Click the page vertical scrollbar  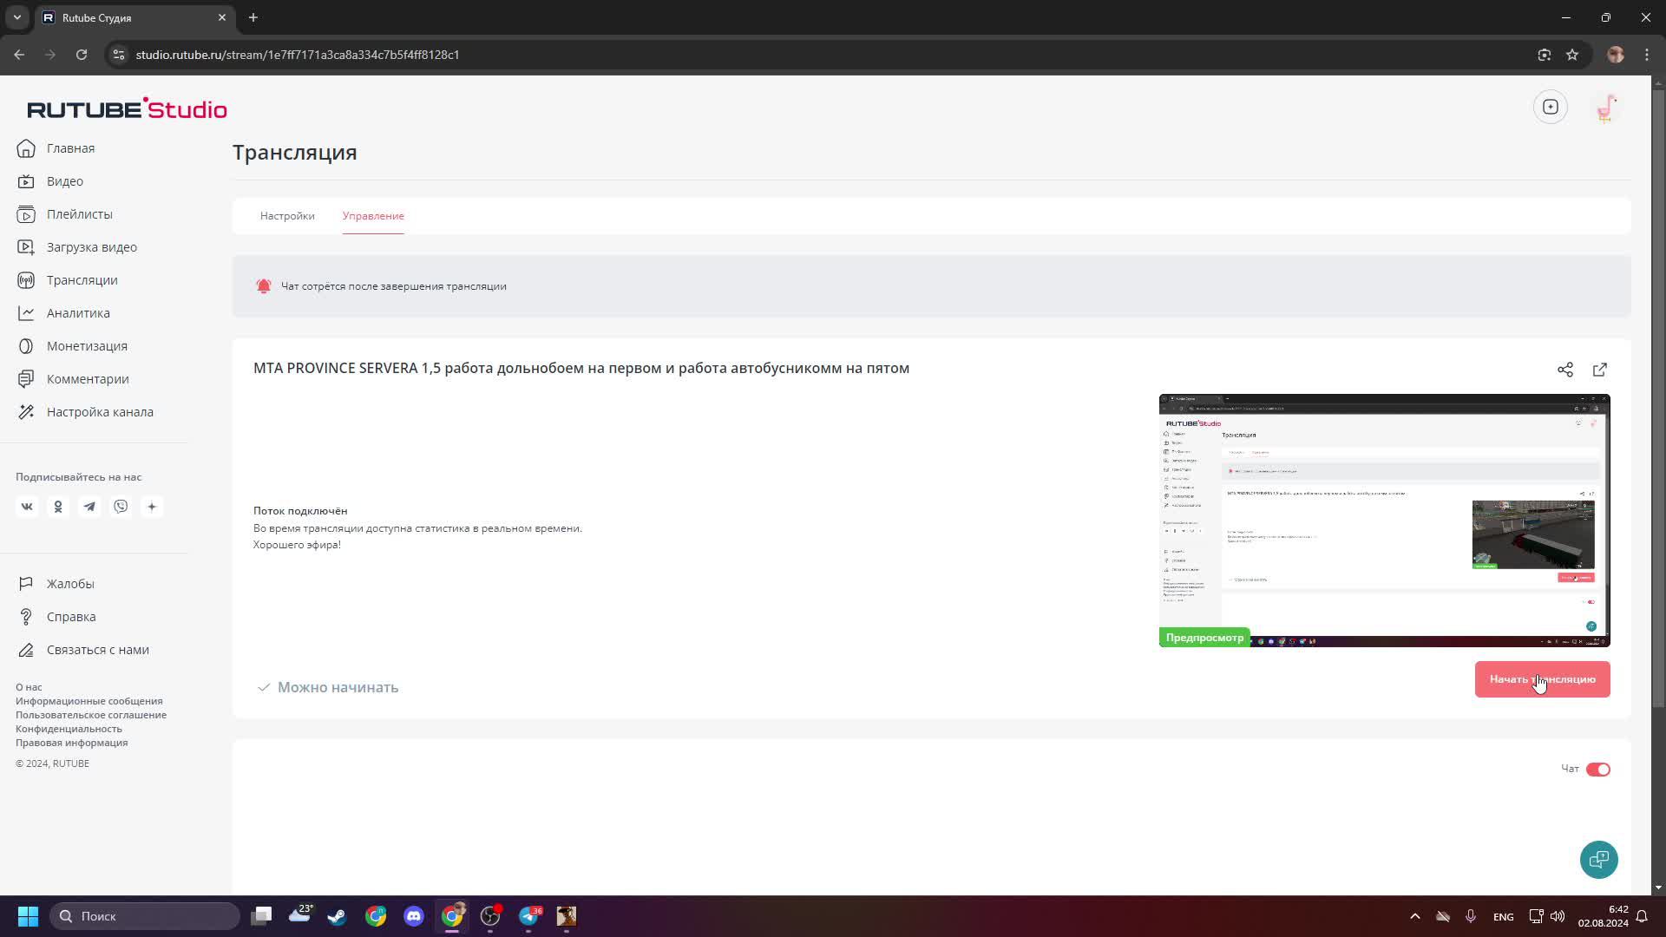point(1658,390)
